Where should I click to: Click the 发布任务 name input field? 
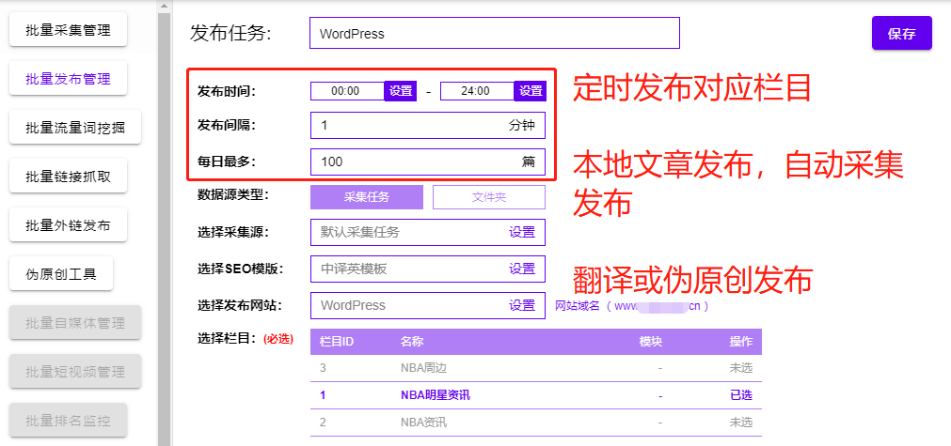click(x=494, y=33)
